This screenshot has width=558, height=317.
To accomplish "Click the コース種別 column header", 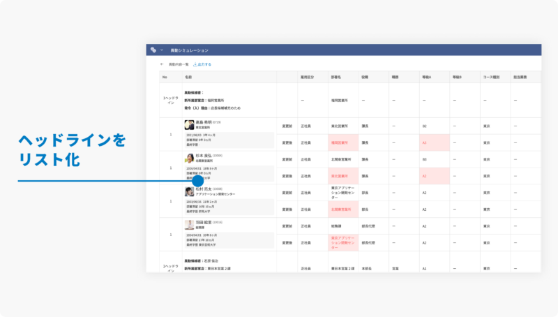I will [x=491, y=77].
